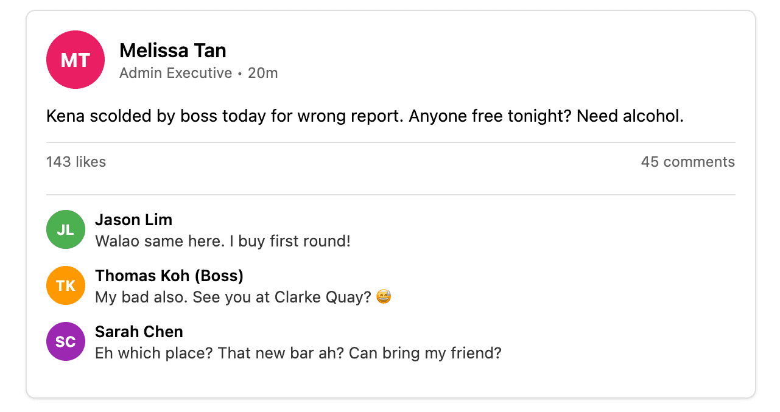Click Jason's comment 'I buy first round!'
This screenshot has height=412, width=780.
point(290,242)
